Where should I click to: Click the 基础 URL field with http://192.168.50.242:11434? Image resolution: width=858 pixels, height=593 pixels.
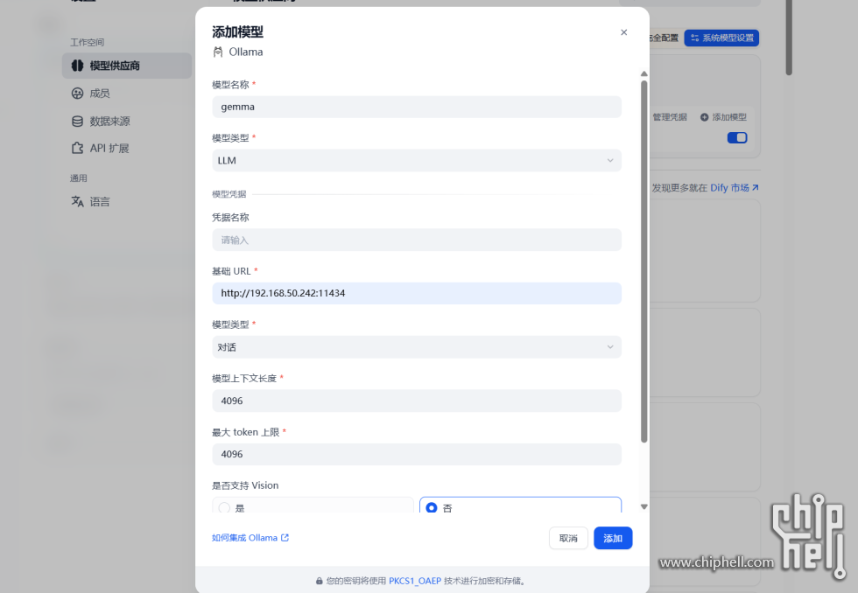[417, 293]
